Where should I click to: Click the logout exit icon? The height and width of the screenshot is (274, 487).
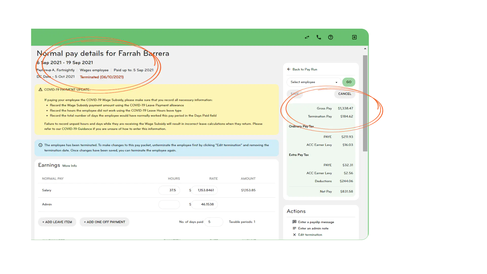(354, 37)
